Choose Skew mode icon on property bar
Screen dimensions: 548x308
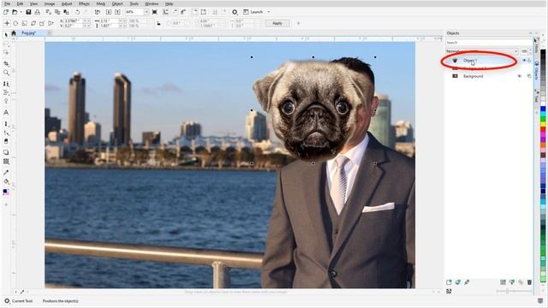33,23
